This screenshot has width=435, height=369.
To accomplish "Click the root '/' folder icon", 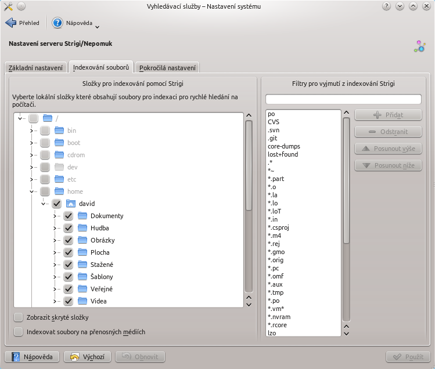I will [x=48, y=118].
